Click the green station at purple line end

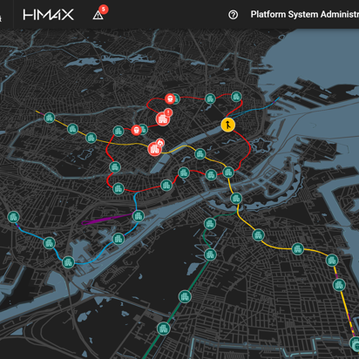tap(139, 216)
